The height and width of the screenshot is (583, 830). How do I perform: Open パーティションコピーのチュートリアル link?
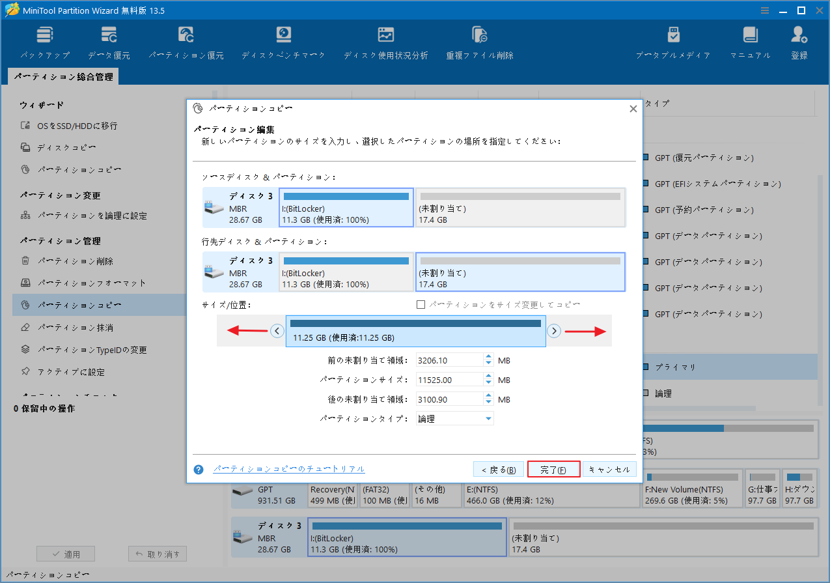(288, 468)
